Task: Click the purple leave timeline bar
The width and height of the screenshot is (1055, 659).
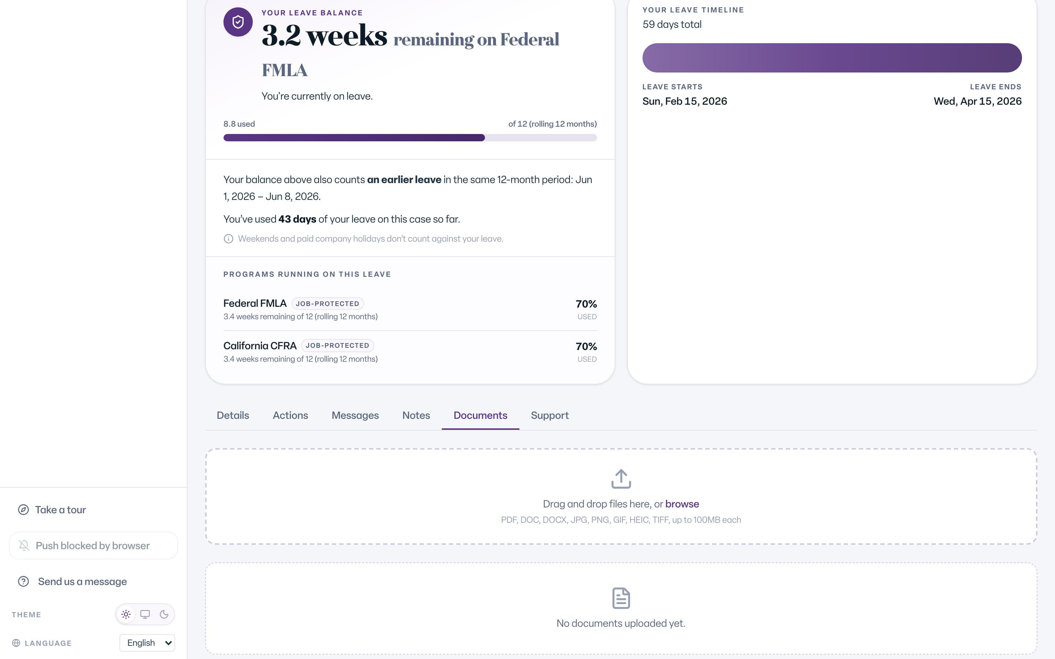Action: 832,57
